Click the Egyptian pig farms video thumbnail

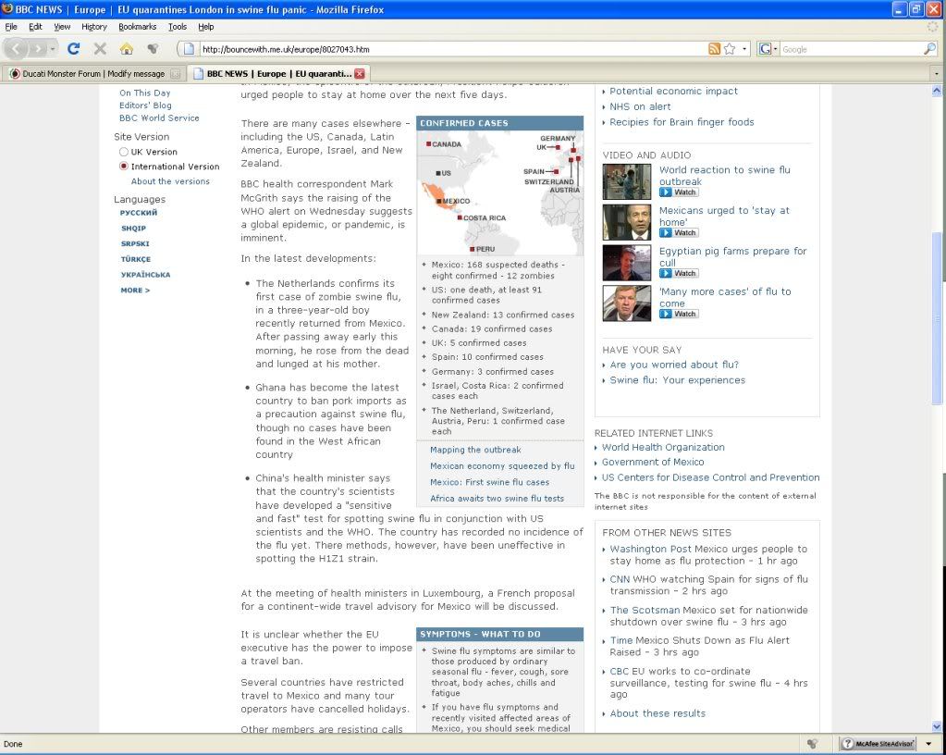(x=627, y=263)
